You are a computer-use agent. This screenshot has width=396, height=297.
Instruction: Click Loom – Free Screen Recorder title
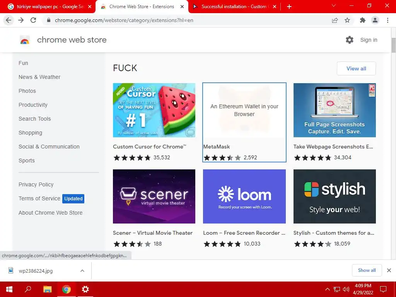click(x=244, y=233)
